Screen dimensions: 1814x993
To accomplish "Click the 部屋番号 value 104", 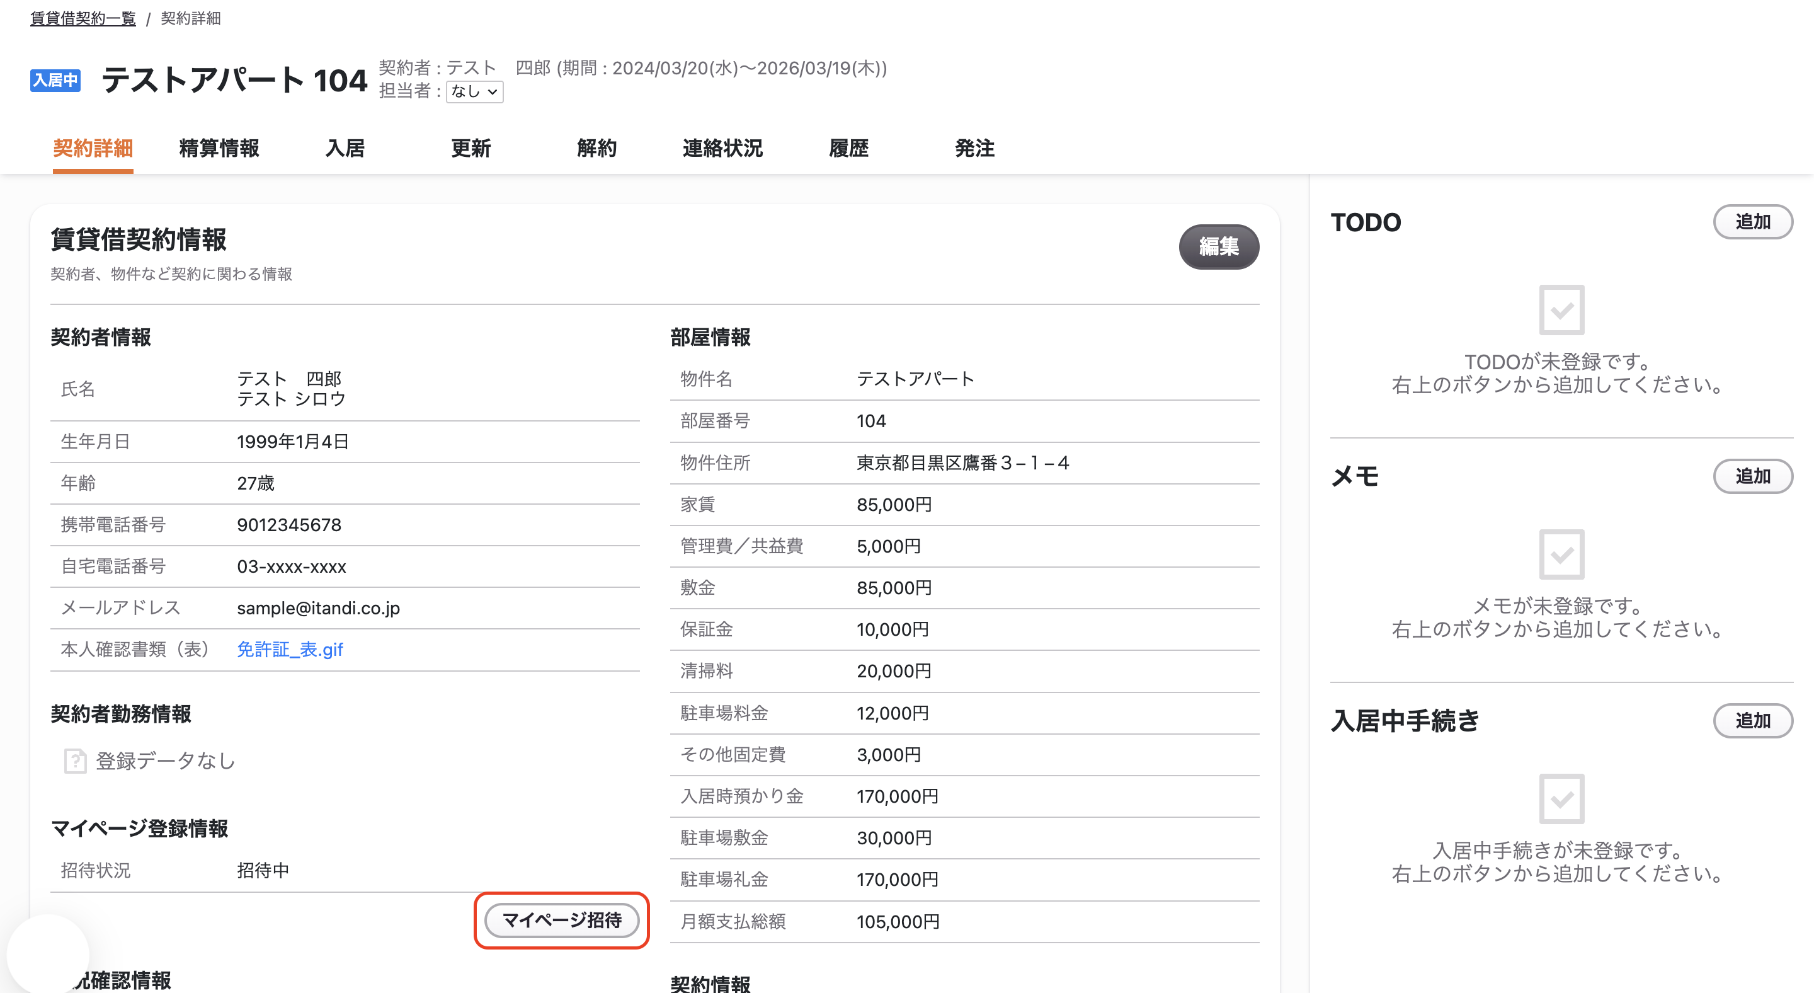I will coord(871,421).
